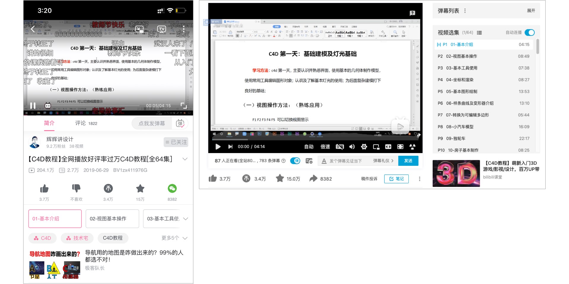Toggle wide-screen mode in desktop player
The image size is (569, 284).
388,147
